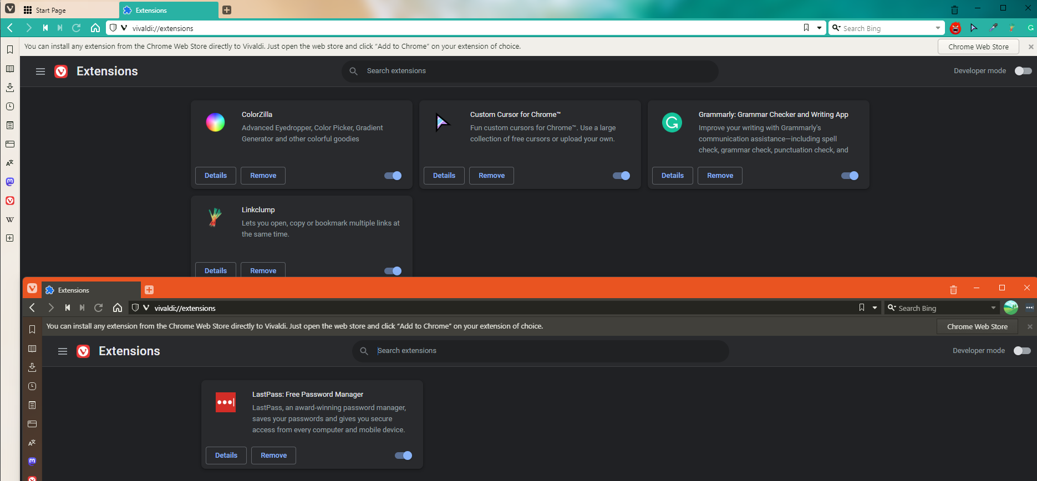Open History panel in back window sidebar

[x=10, y=106]
